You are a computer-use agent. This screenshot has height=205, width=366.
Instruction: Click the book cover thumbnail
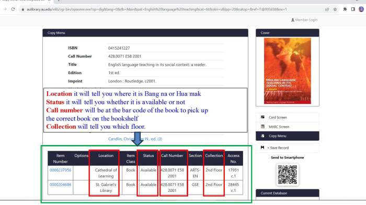click(x=288, y=71)
